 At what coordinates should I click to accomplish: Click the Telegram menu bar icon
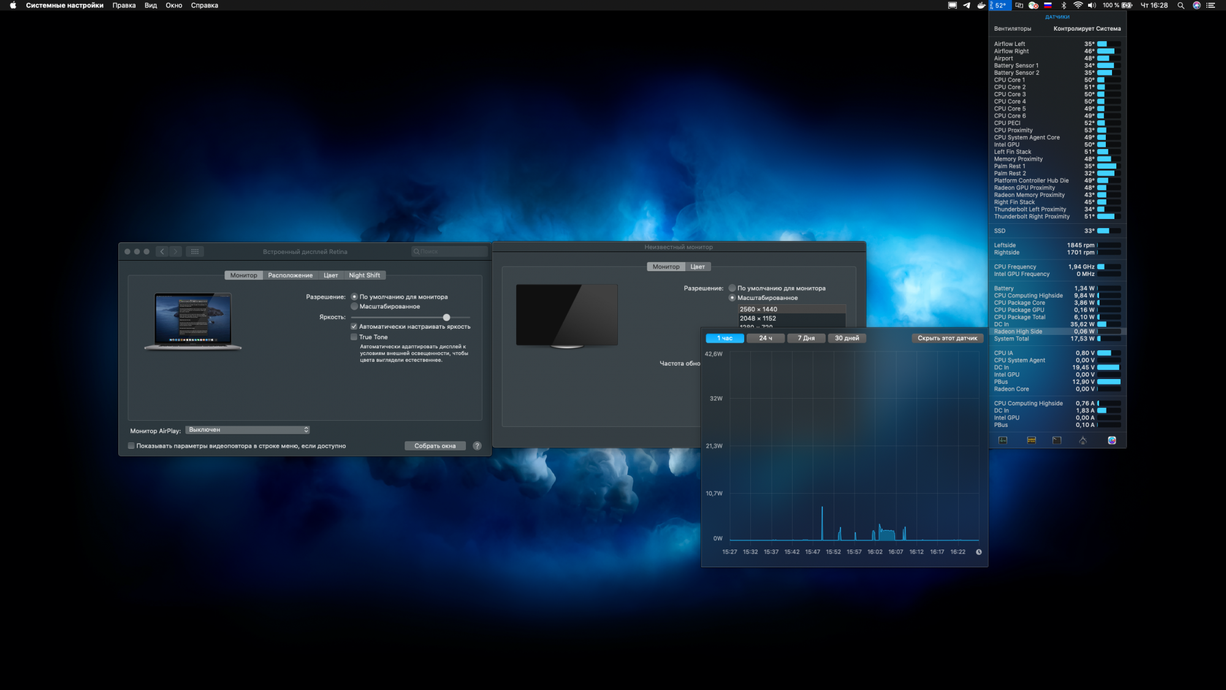point(967,6)
